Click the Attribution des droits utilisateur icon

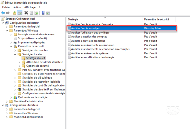24,62
